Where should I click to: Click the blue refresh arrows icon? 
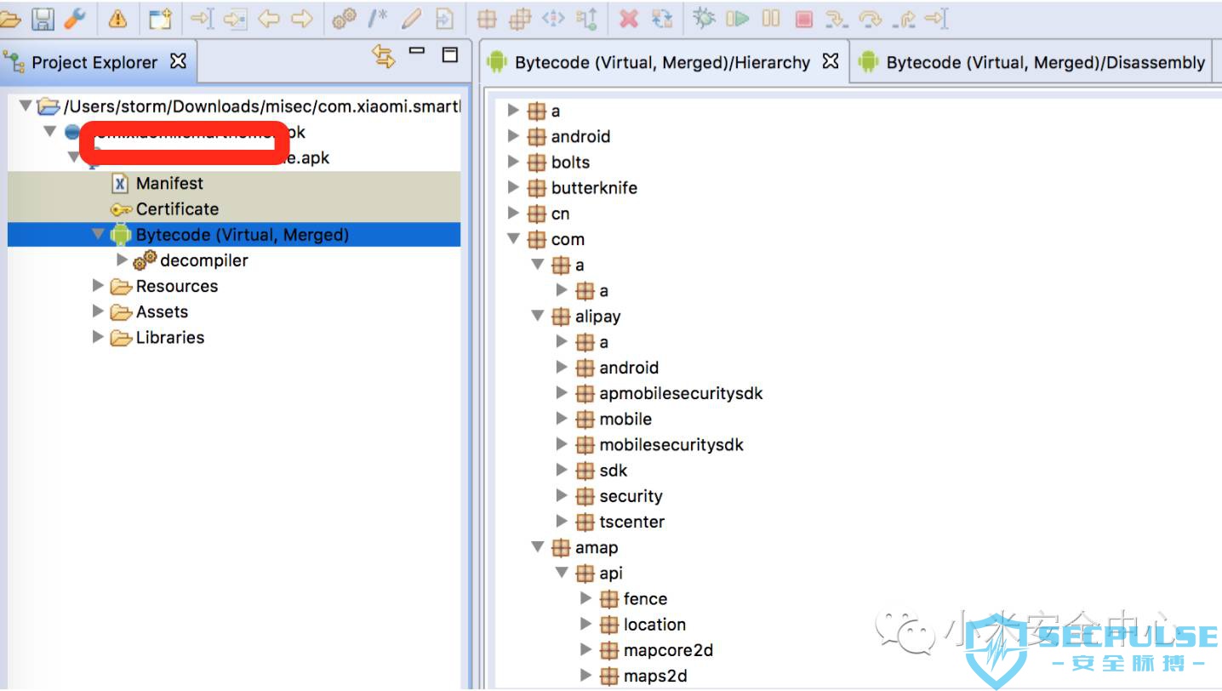tap(661, 18)
